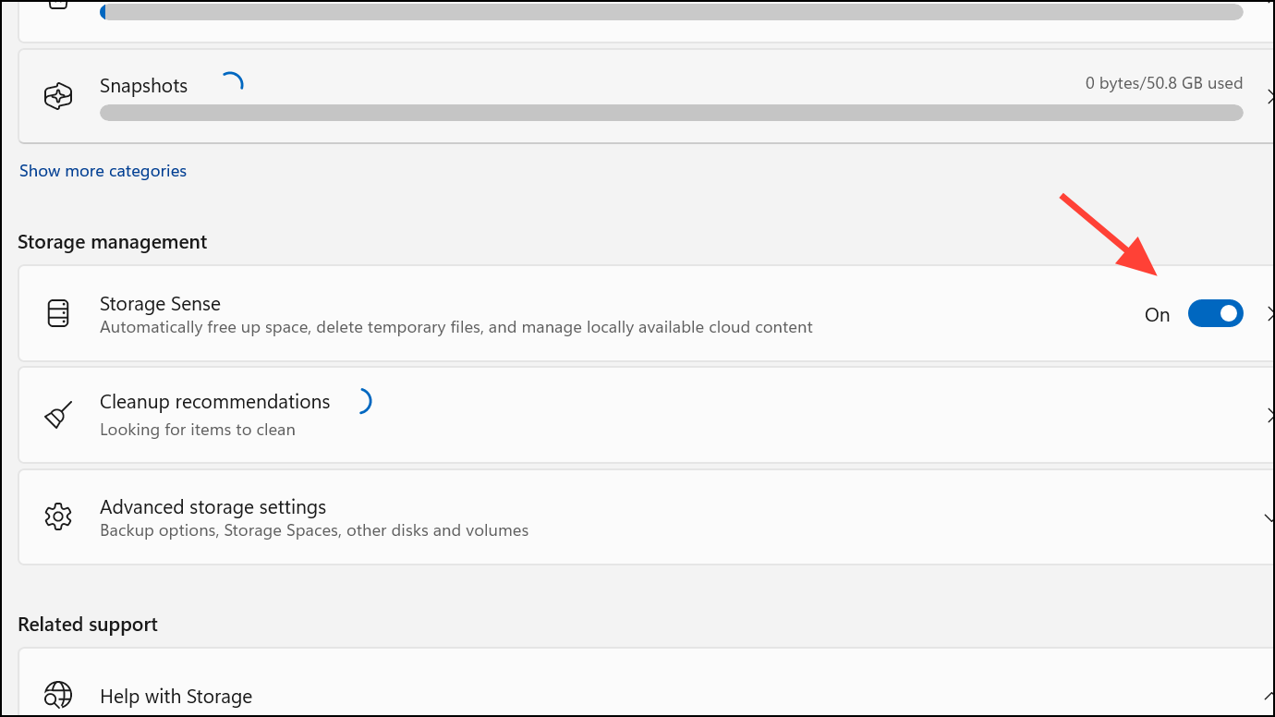This screenshot has width=1275, height=717.
Task: Open the Storage Sense settings title
Action: 160,304
